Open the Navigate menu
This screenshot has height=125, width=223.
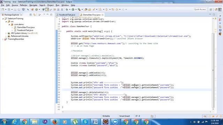(x=33, y=5)
